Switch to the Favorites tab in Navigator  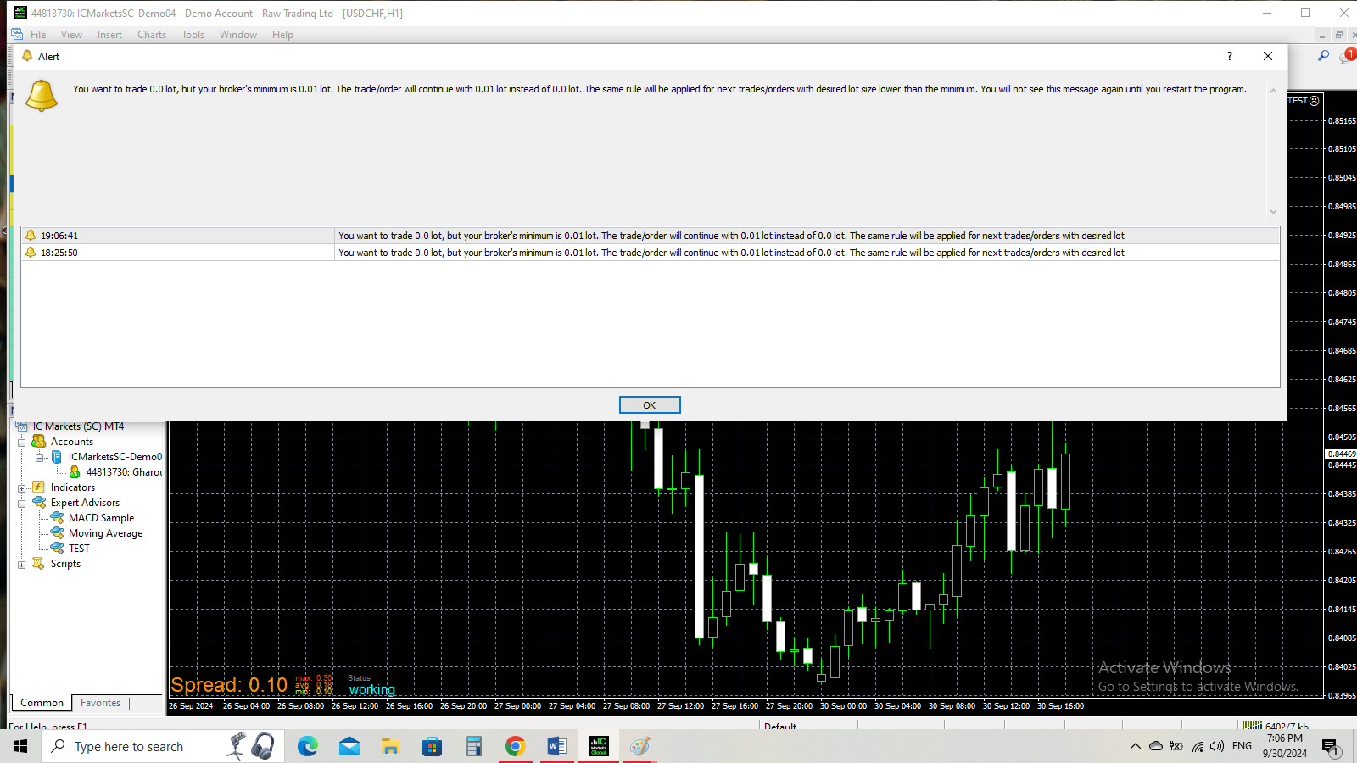pyautogui.click(x=100, y=703)
